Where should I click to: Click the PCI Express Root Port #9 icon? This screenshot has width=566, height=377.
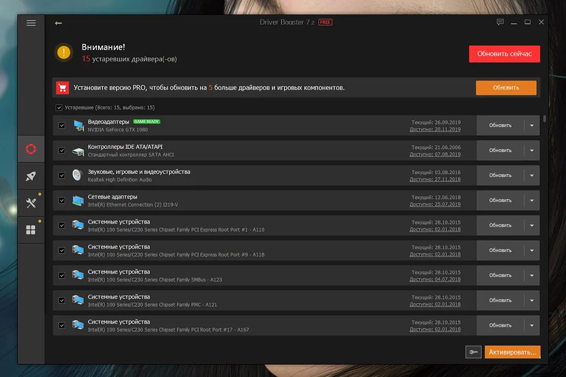click(x=78, y=250)
